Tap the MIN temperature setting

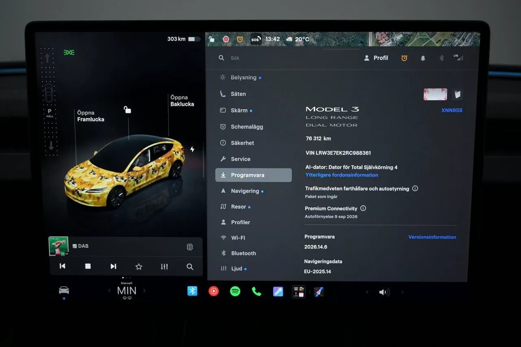[127, 291]
